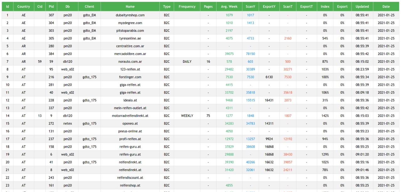The width and height of the screenshot is (401, 192).
Task: Click the Type column header
Action: 167,7
